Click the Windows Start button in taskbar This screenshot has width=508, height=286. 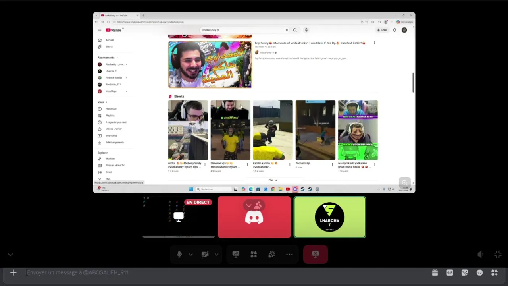click(x=191, y=189)
